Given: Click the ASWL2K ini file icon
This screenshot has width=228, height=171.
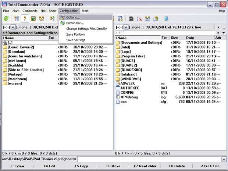Looking at the screenshot, I should [x=118, y=83].
